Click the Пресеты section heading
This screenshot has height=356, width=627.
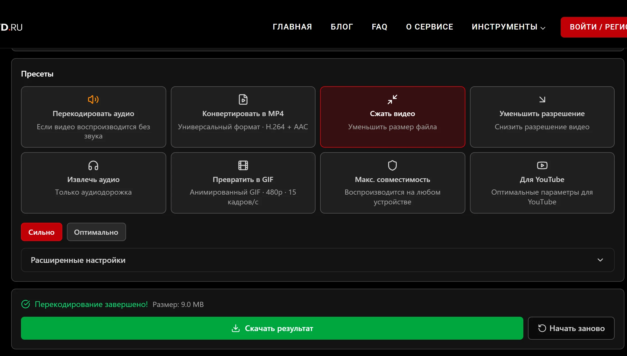[37, 74]
